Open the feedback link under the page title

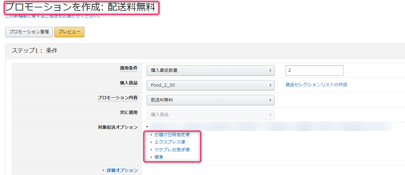pyautogui.click(x=53, y=16)
